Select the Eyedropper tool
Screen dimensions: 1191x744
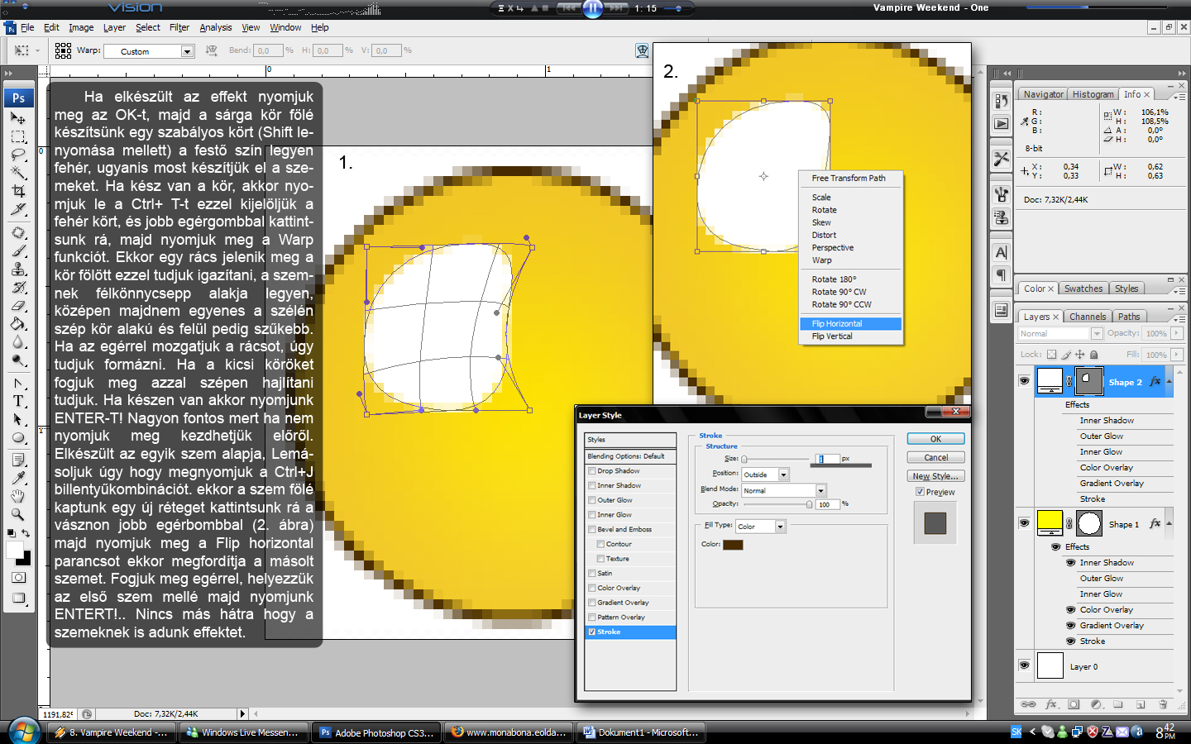pyautogui.click(x=18, y=478)
